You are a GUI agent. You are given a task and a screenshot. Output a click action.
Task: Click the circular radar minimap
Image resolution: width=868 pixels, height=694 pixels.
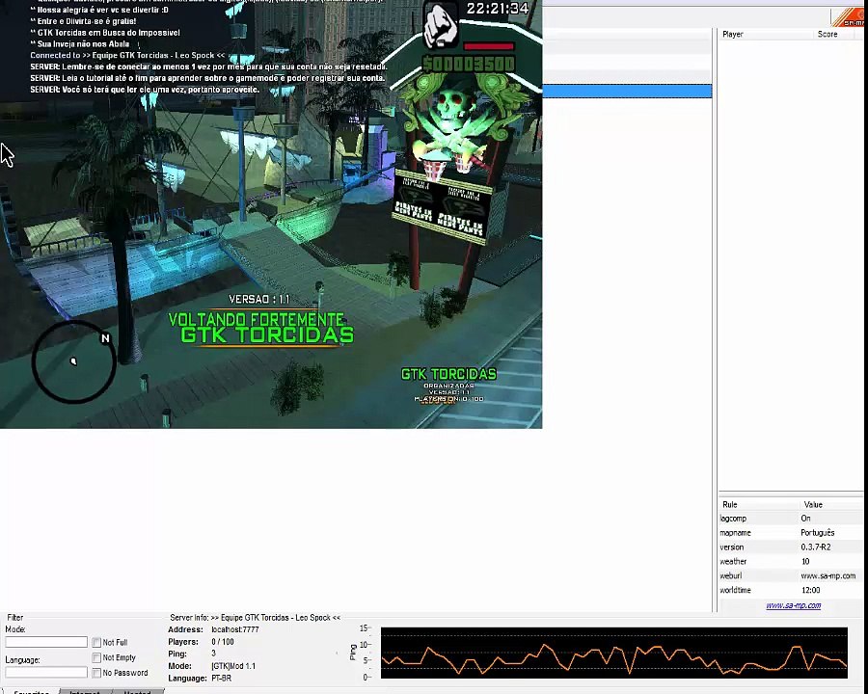pos(73,362)
